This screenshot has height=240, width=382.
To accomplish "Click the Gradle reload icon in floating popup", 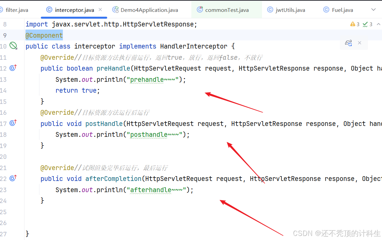I will pos(348,43).
